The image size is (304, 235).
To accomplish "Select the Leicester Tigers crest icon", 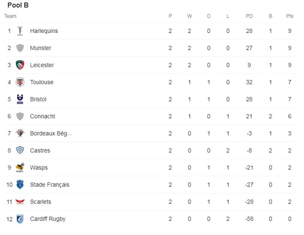I will click(20, 65).
